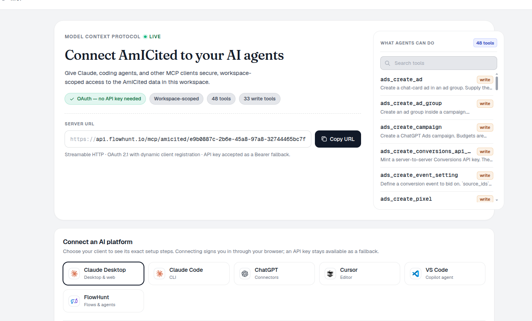Copy the server URL with Copy URL
This screenshot has width=532, height=321.
coord(338,139)
